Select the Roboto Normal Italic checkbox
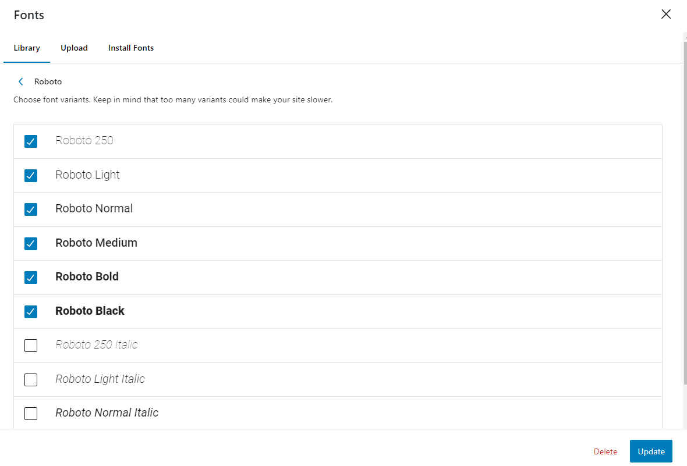Screen dimensions: 687x466 31,414
